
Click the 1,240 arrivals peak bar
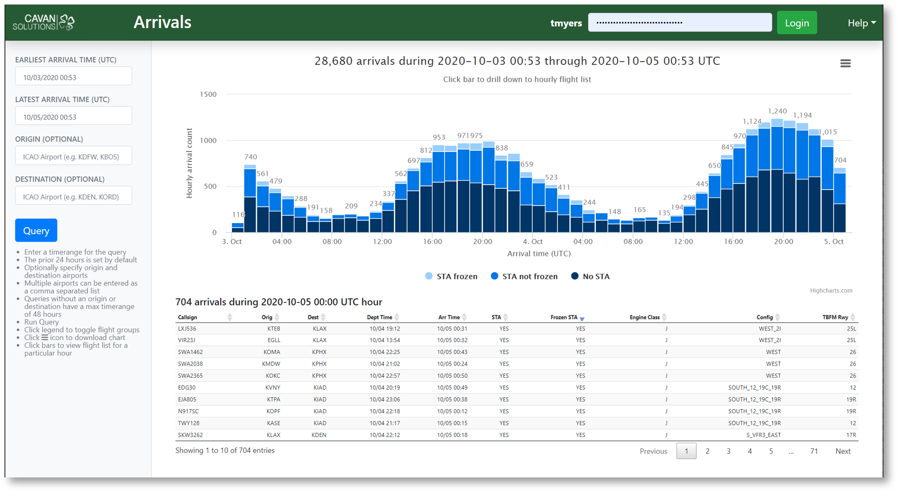(x=777, y=176)
